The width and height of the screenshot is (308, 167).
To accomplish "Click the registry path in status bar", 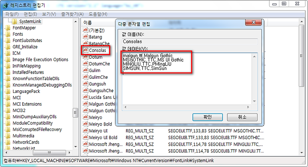I will click(x=109, y=161).
